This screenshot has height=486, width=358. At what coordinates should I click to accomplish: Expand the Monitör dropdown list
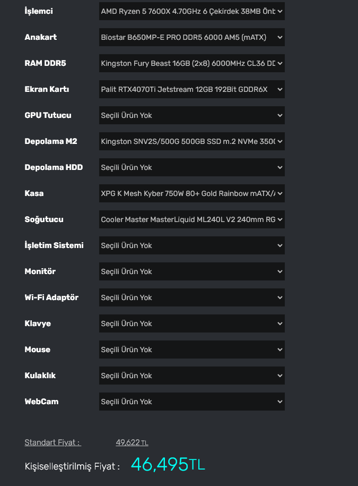click(191, 271)
